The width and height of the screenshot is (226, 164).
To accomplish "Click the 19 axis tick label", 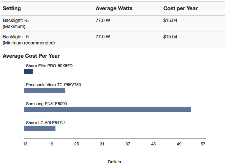I will [x=51, y=144].
